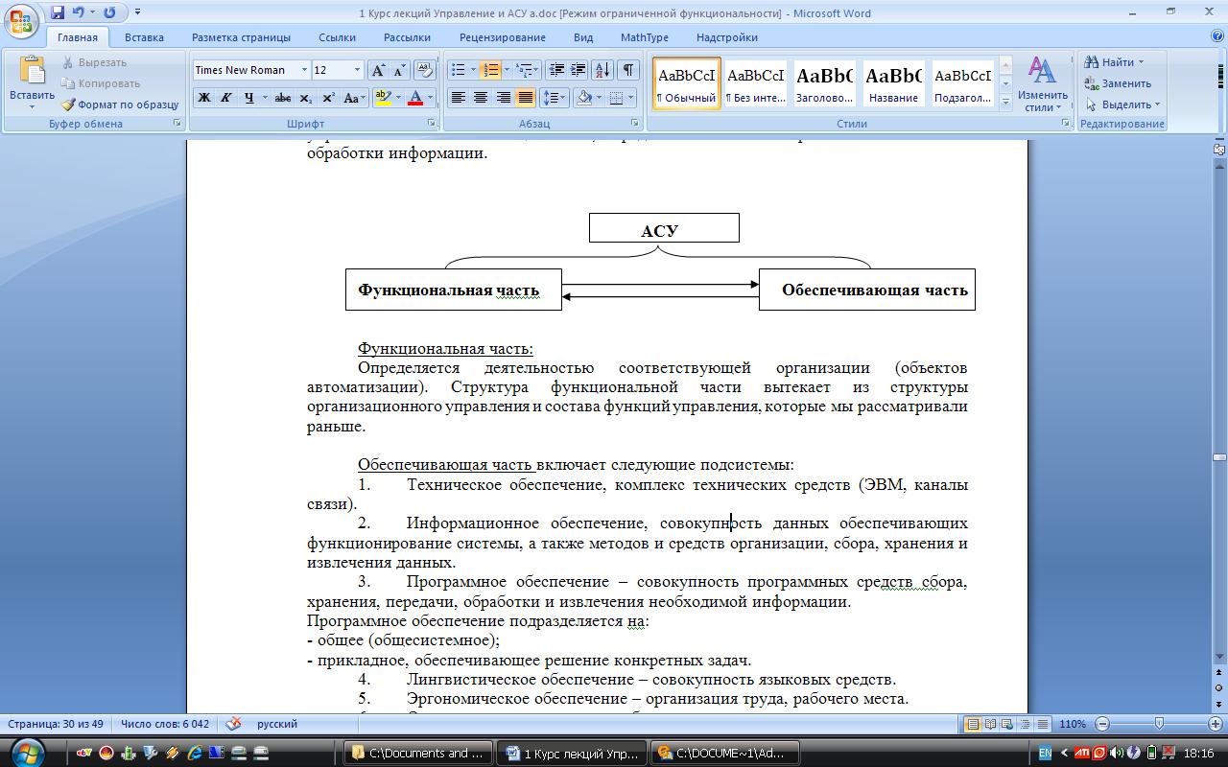Toggle italic К formatting
Screen dimensions: 1228x767
pos(225,98)
